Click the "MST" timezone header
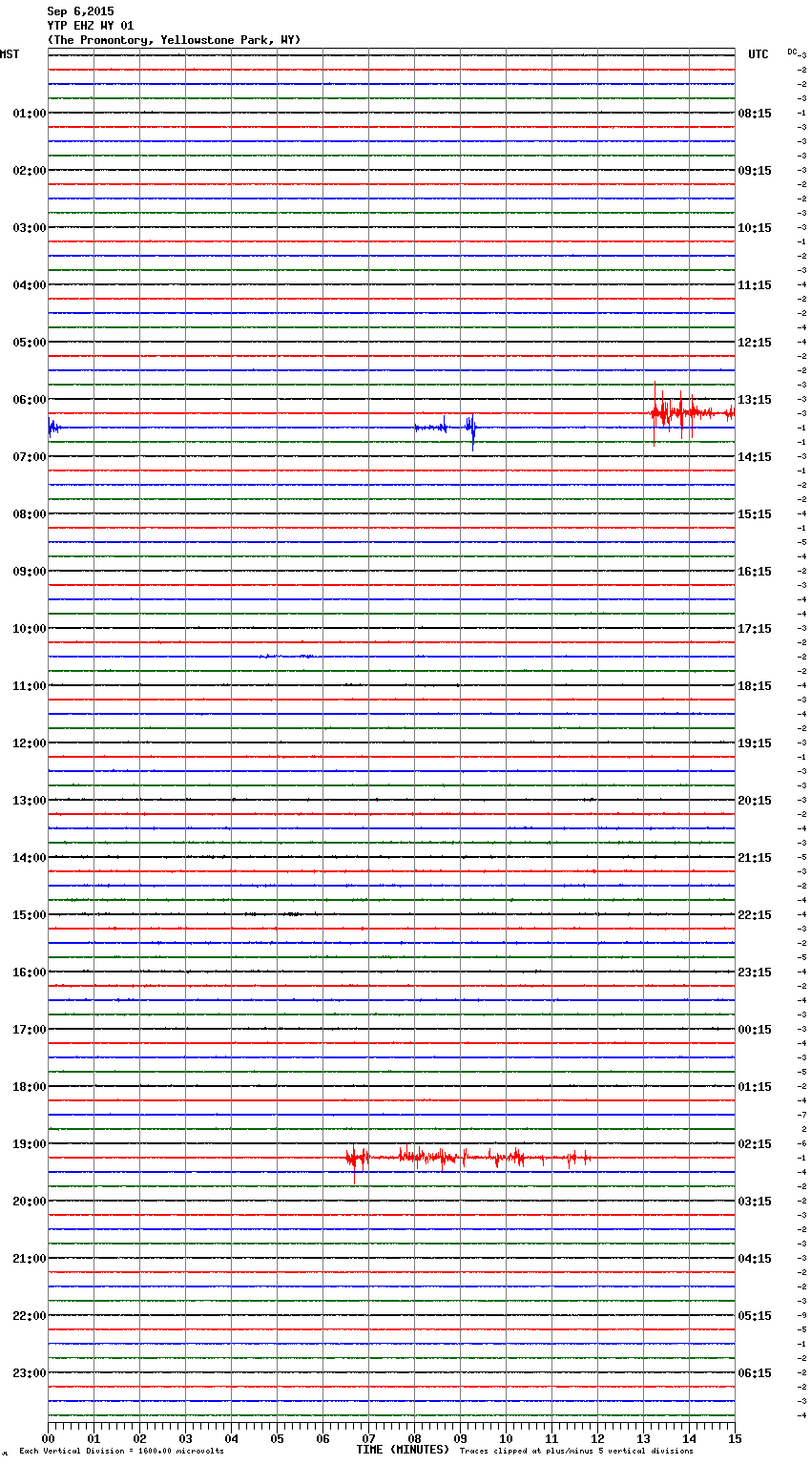The height and width of the screenshot is (1464, 811). pos(10,54)
